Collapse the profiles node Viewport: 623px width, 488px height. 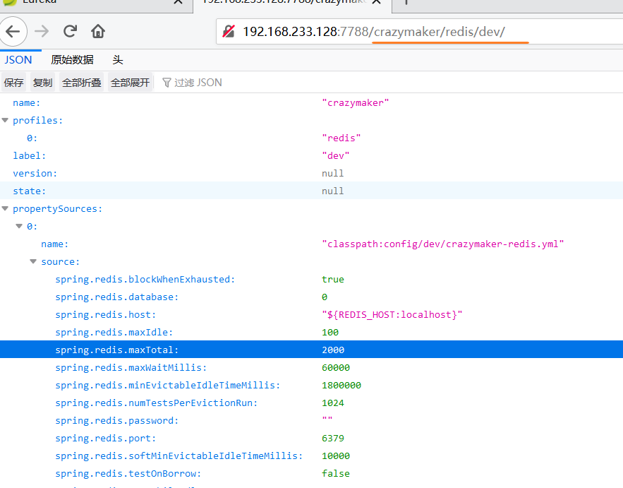5,120
